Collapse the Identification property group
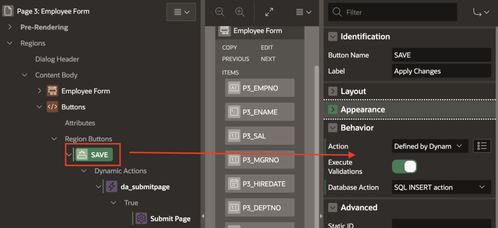 coord(333,37)
